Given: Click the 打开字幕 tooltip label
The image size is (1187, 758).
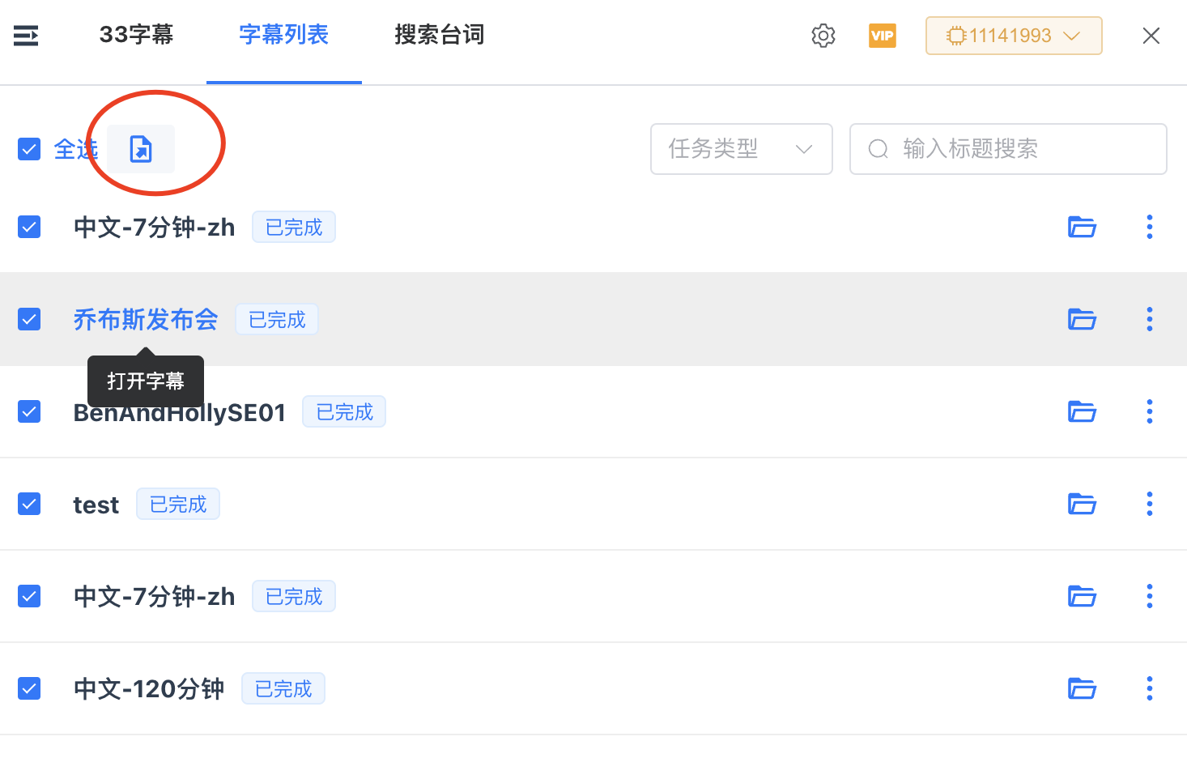Looking at the screenshot, I should click(x=145, y=381).
